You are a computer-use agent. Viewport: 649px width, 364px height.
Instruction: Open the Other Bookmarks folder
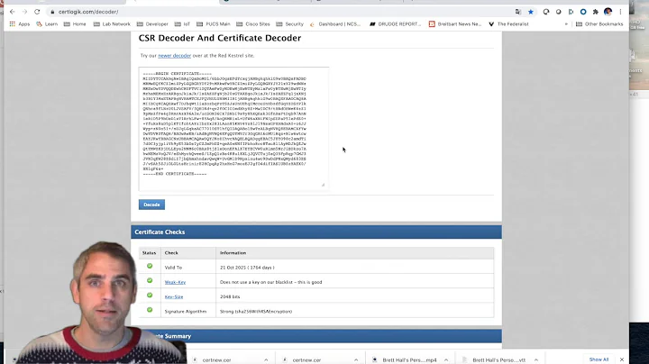click(x=599, y=24)
